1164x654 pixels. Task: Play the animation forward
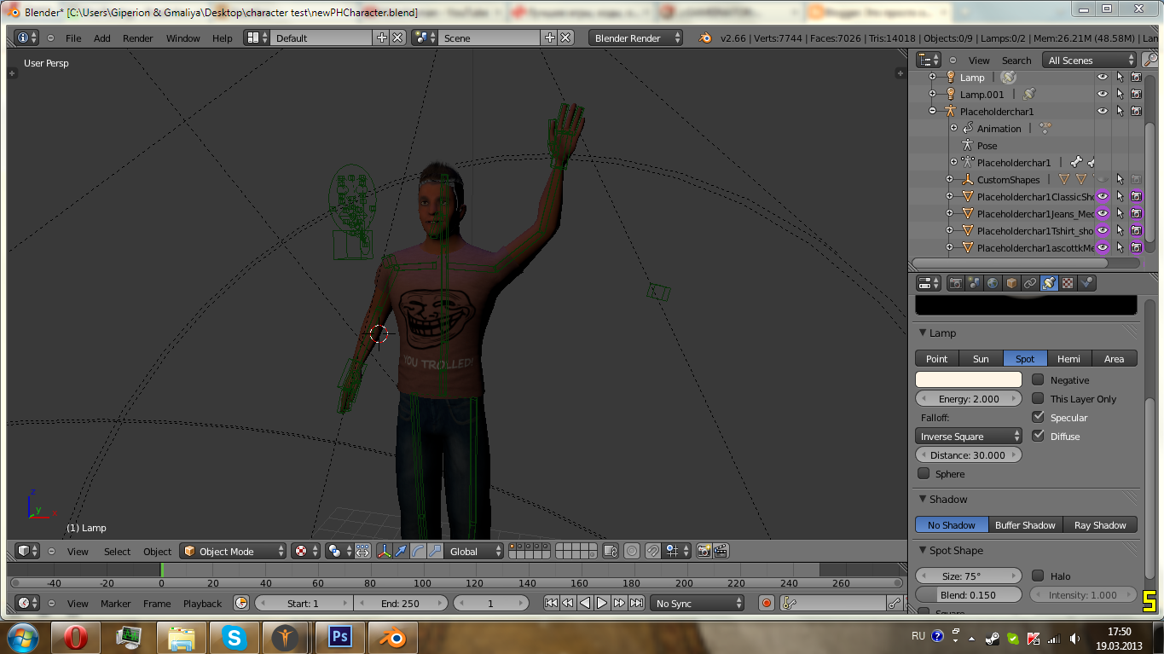pyautogui.click(x=602, y=603)
